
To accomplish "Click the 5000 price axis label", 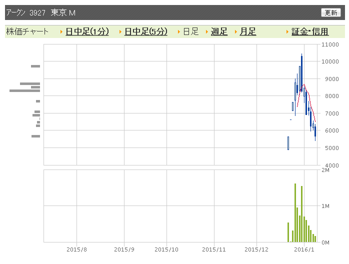I will tap(331, 148).
